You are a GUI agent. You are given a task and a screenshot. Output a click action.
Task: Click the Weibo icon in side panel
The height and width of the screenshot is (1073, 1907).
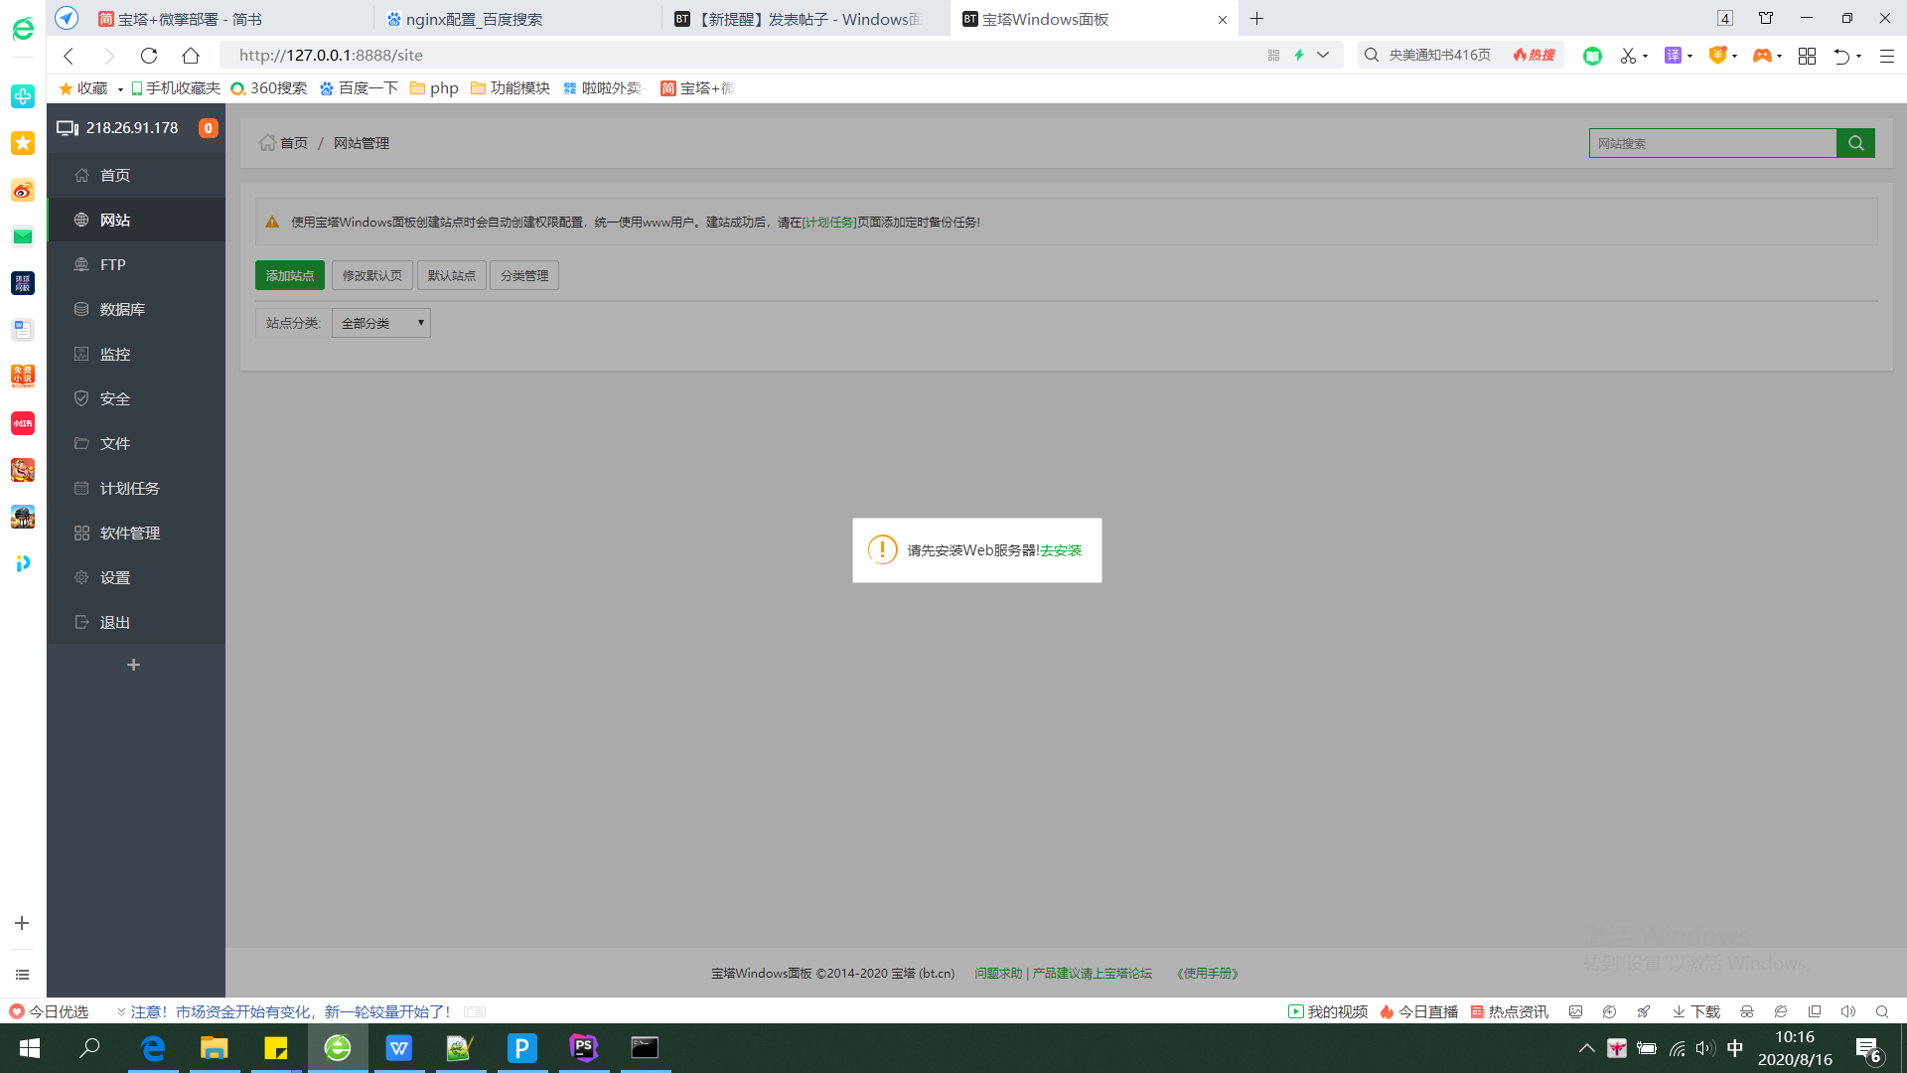[x=23, y=190]
